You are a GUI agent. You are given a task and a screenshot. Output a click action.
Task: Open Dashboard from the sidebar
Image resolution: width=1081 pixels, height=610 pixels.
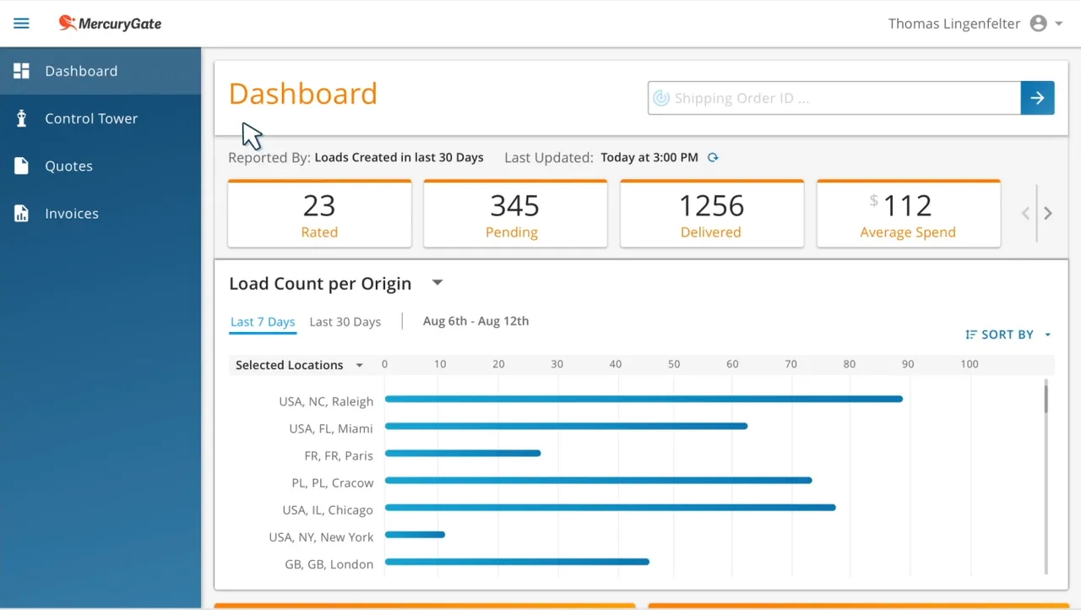click(x=100, y=71)
